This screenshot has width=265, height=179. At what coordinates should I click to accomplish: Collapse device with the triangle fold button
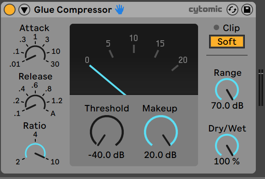pos(24,10)
